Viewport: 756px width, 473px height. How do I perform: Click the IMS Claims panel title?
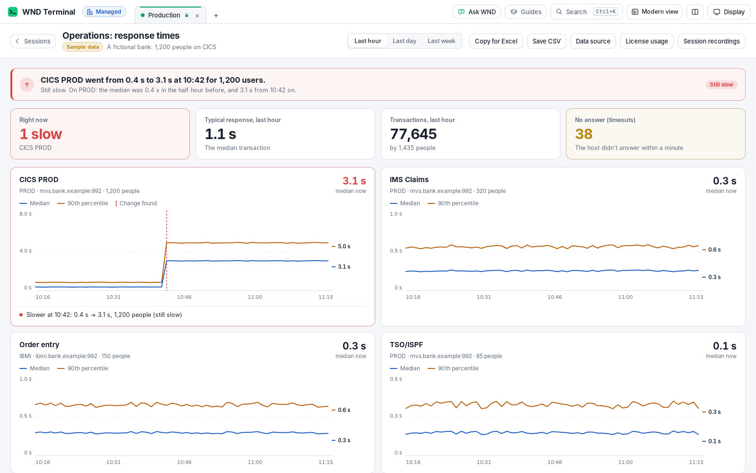point(409,180)
